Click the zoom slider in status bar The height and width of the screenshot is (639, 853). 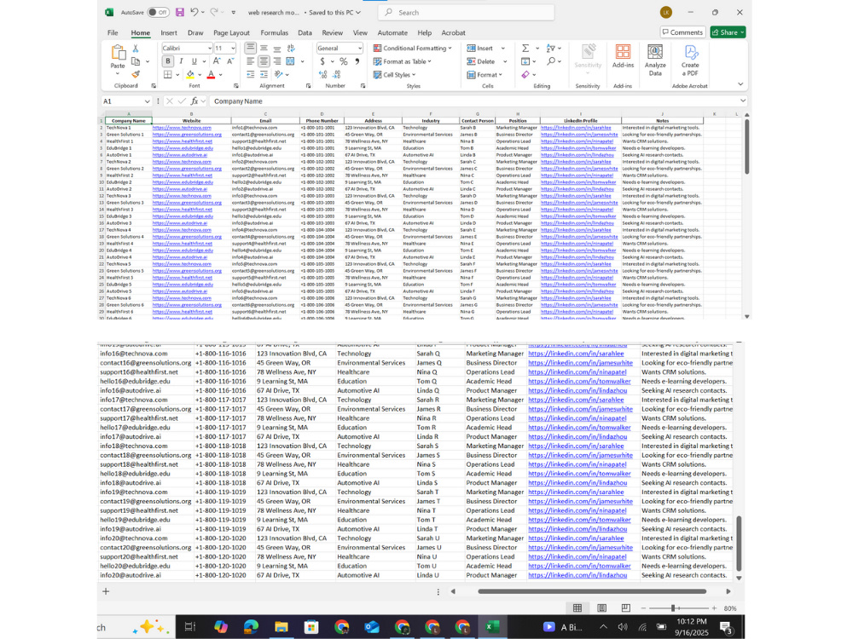[678, 608]
